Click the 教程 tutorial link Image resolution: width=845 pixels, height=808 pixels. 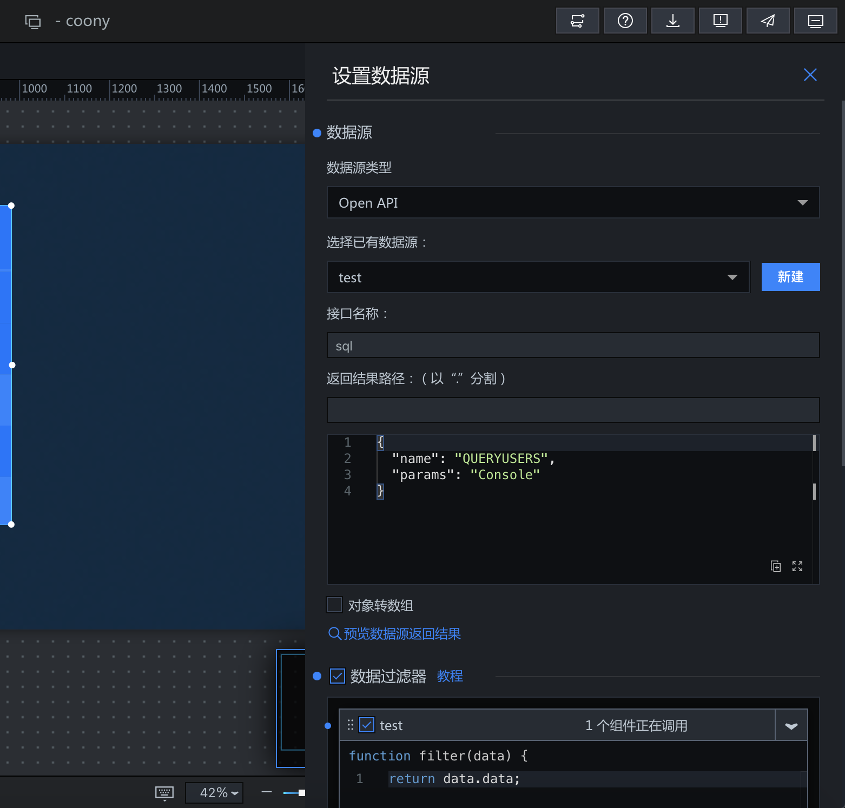click(450, 676)
